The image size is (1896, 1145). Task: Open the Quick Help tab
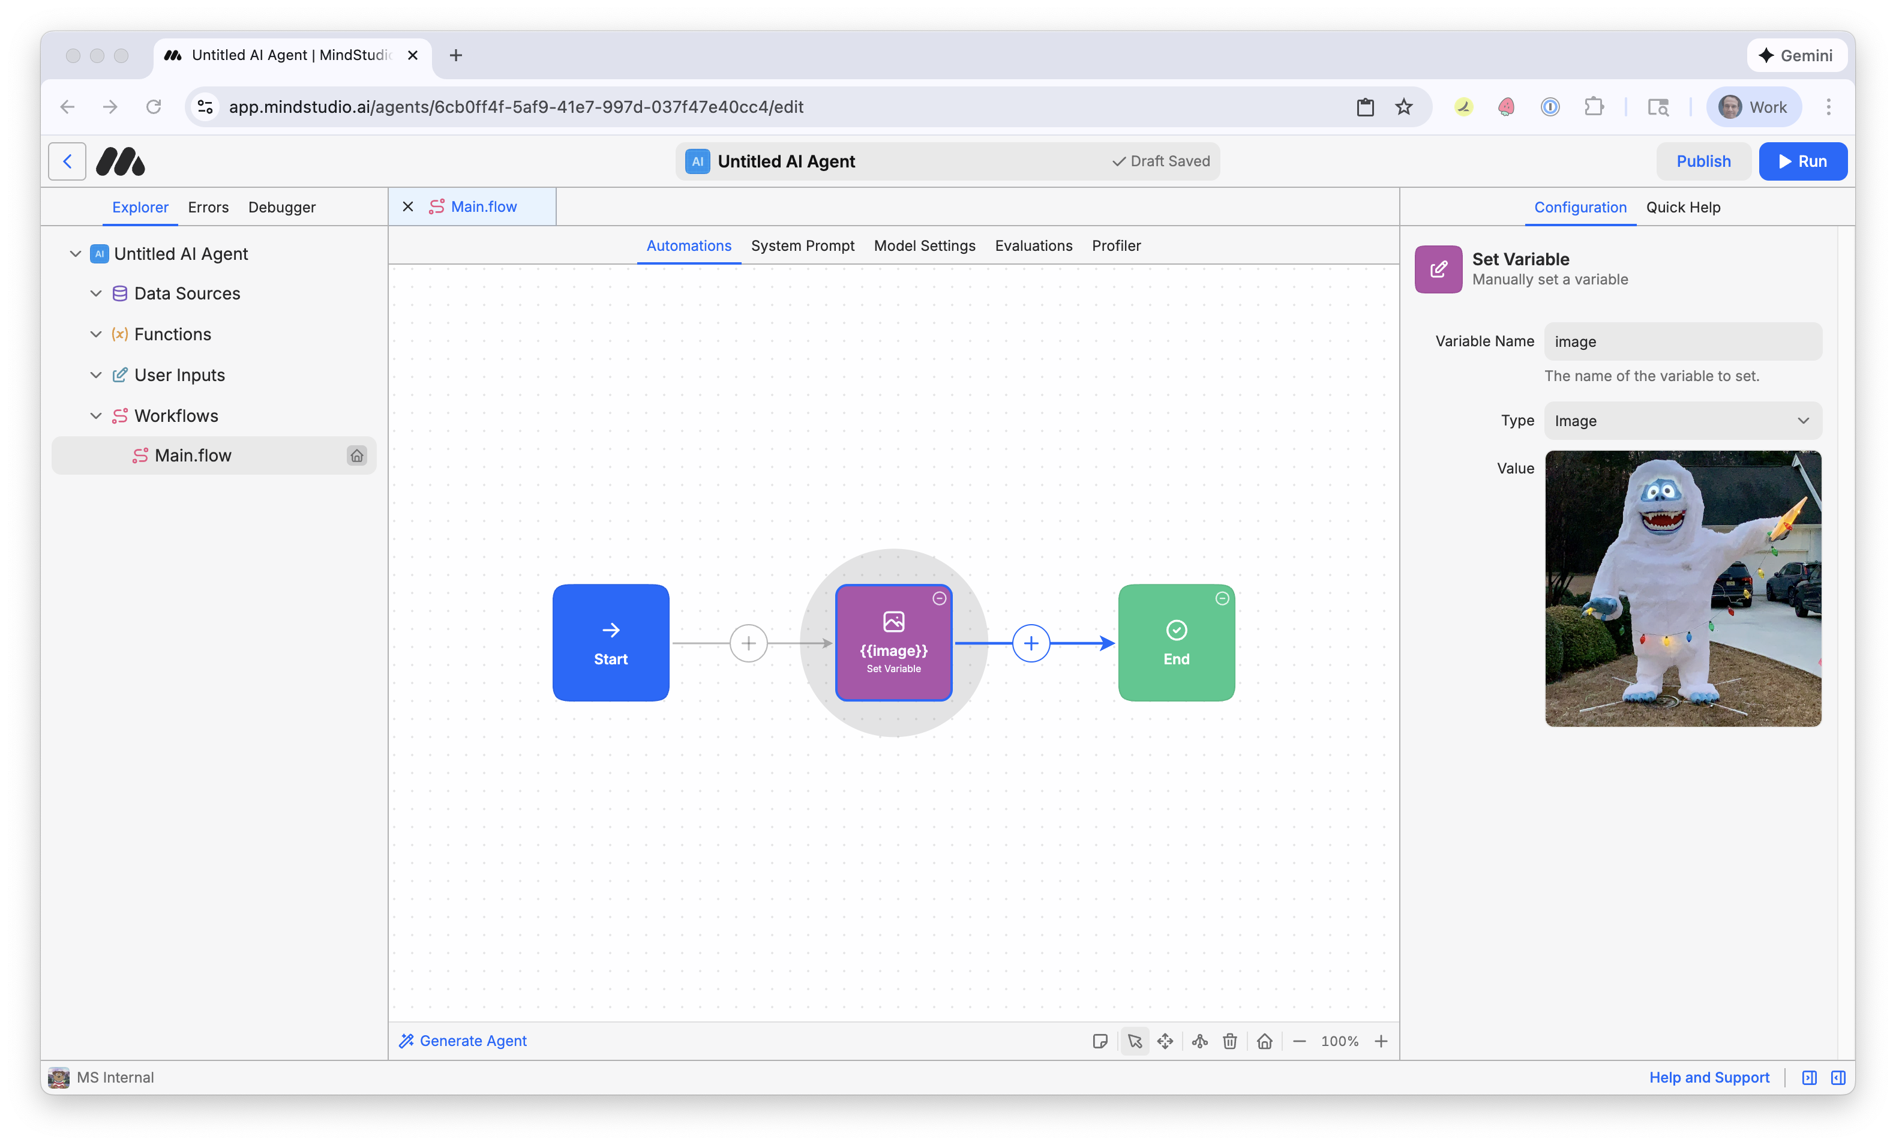[x=1684, y=207]
